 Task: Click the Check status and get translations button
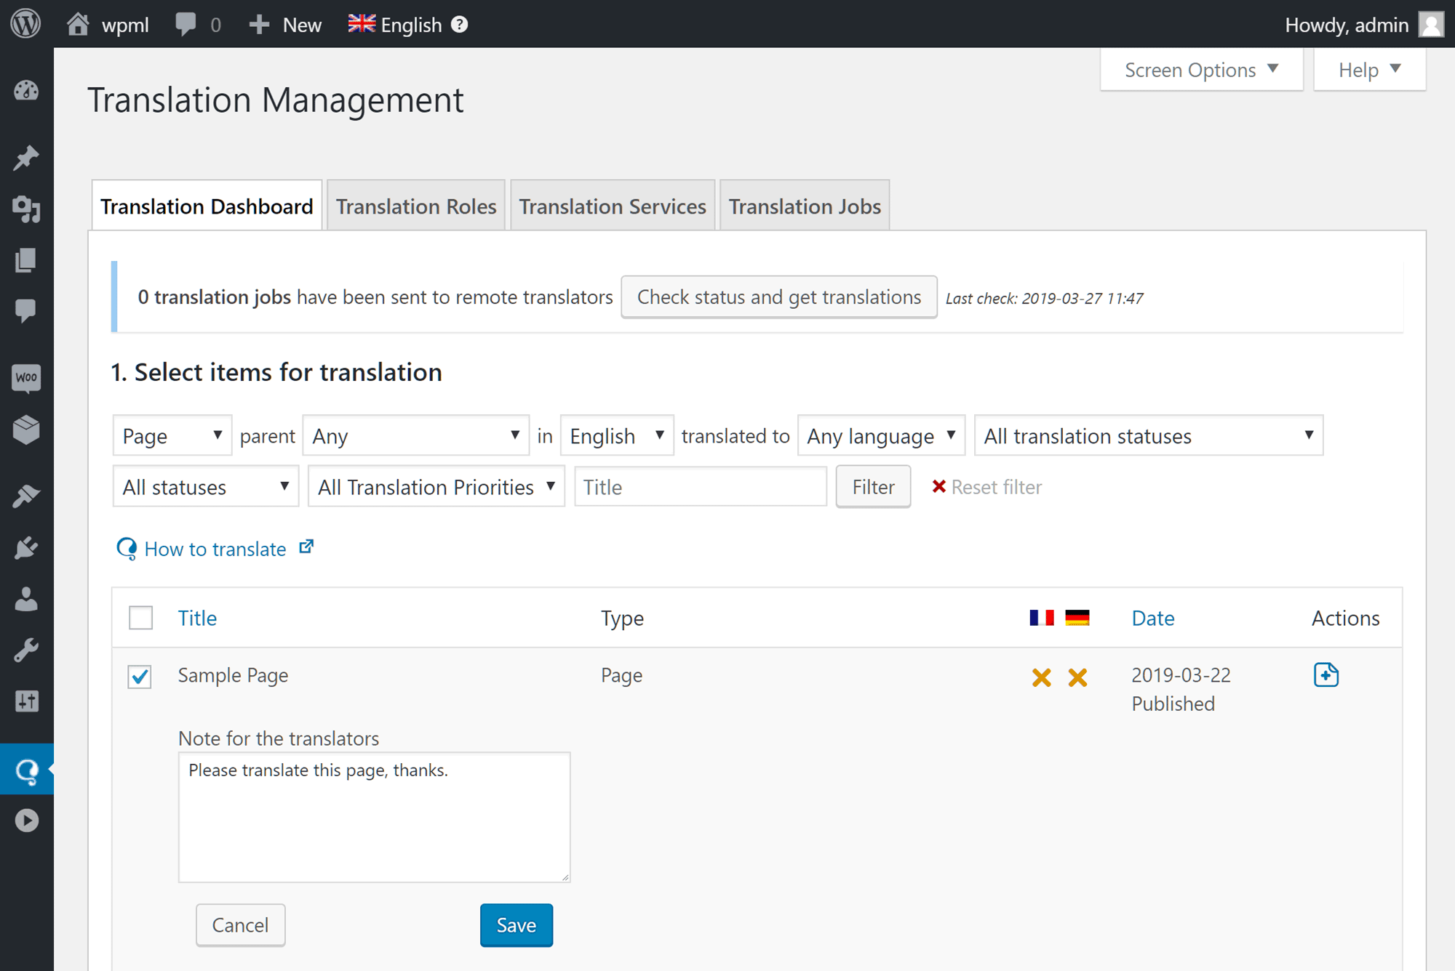[x=778, y=297]
